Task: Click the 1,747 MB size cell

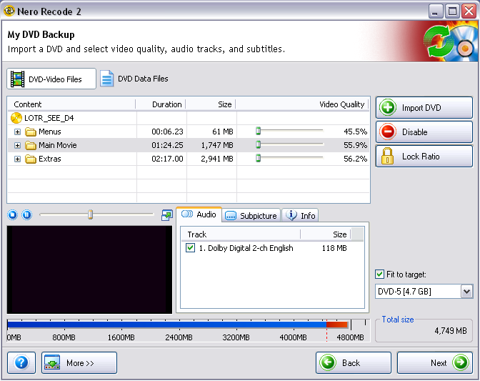Action: pos(217,145)
